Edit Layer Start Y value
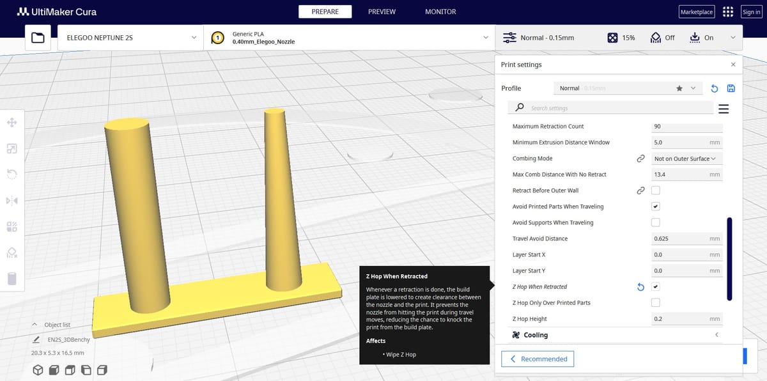Screen dimensions: 767x381 click(686, 271)
